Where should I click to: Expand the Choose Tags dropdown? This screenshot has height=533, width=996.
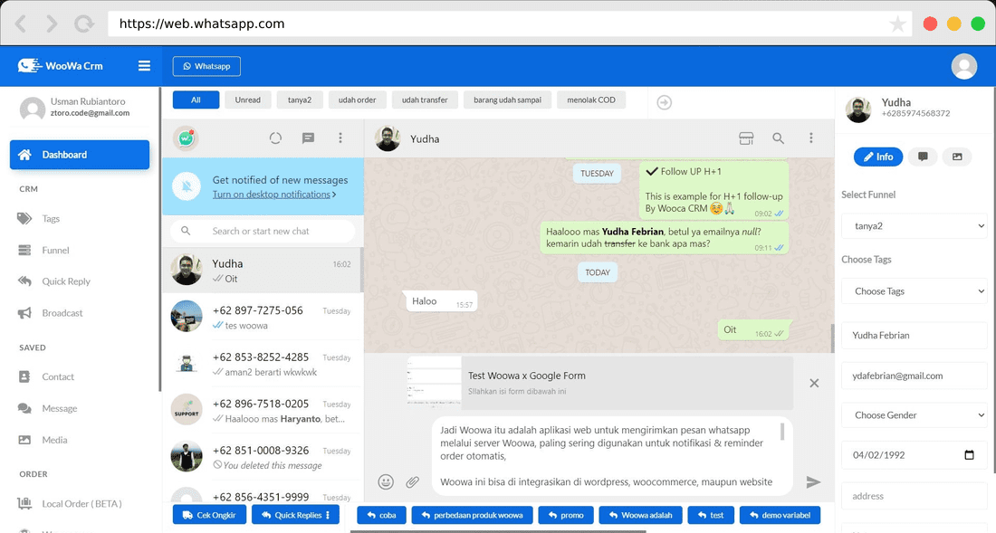coord(915,291)
